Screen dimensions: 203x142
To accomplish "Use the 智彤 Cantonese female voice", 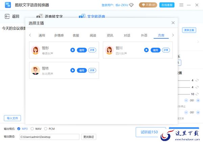I will [82, 50].
